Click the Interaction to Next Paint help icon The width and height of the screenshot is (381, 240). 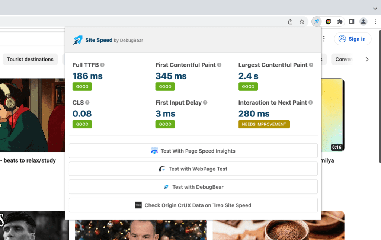point(310,102)
